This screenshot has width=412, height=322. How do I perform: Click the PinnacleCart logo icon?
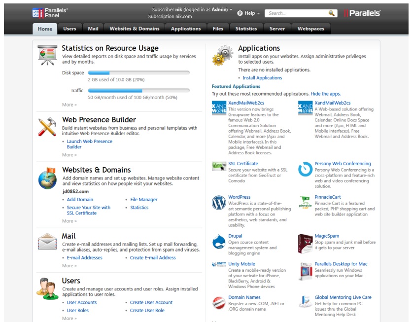pyautogui.click(x=305, y=202)
